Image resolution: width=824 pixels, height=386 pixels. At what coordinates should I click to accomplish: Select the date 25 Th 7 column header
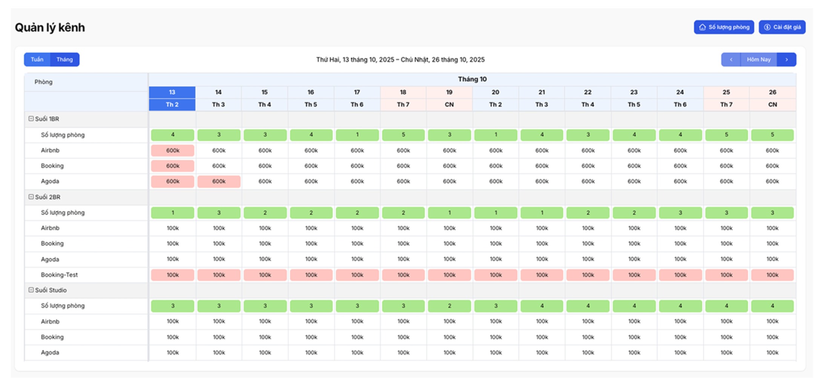click(726, 98)
